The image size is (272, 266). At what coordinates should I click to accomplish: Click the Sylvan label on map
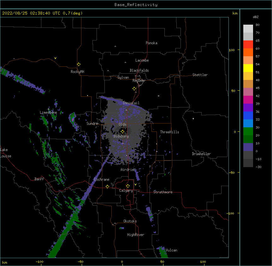coord(123,77)
